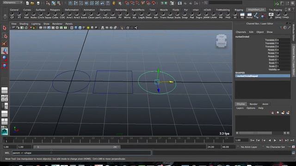Image resolution: width=296 pixels, height=166 pixels.
Task: Select the Move tool cone icon
Action: 5,51
